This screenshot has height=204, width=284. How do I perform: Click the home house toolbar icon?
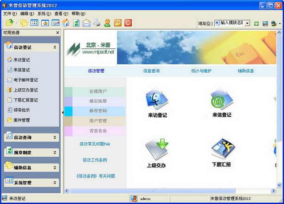click(x=66, y=23)
